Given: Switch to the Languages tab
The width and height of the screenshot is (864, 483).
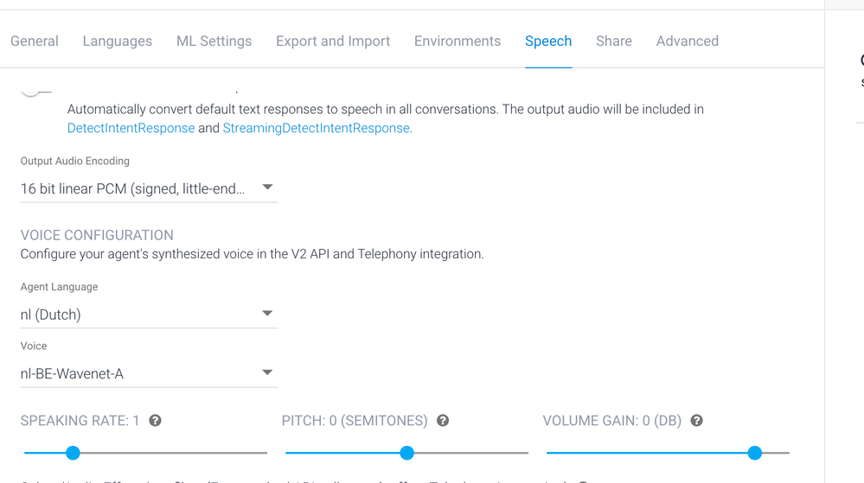Looking at the screenshot, I should [118, 41].
